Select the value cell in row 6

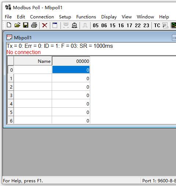tap(71, 120)
